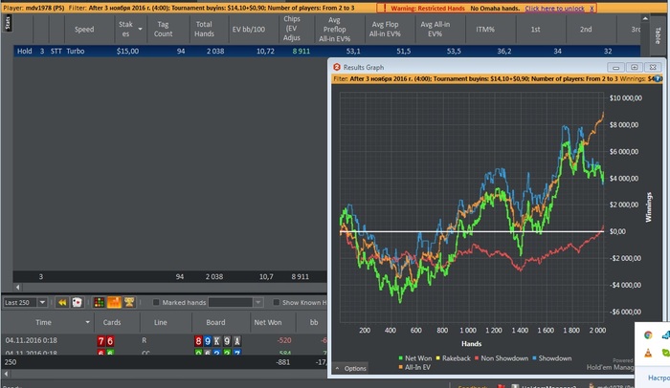
Task: Click the 10,72 EV bb/100 cell
Action: [x=265, y=51]
